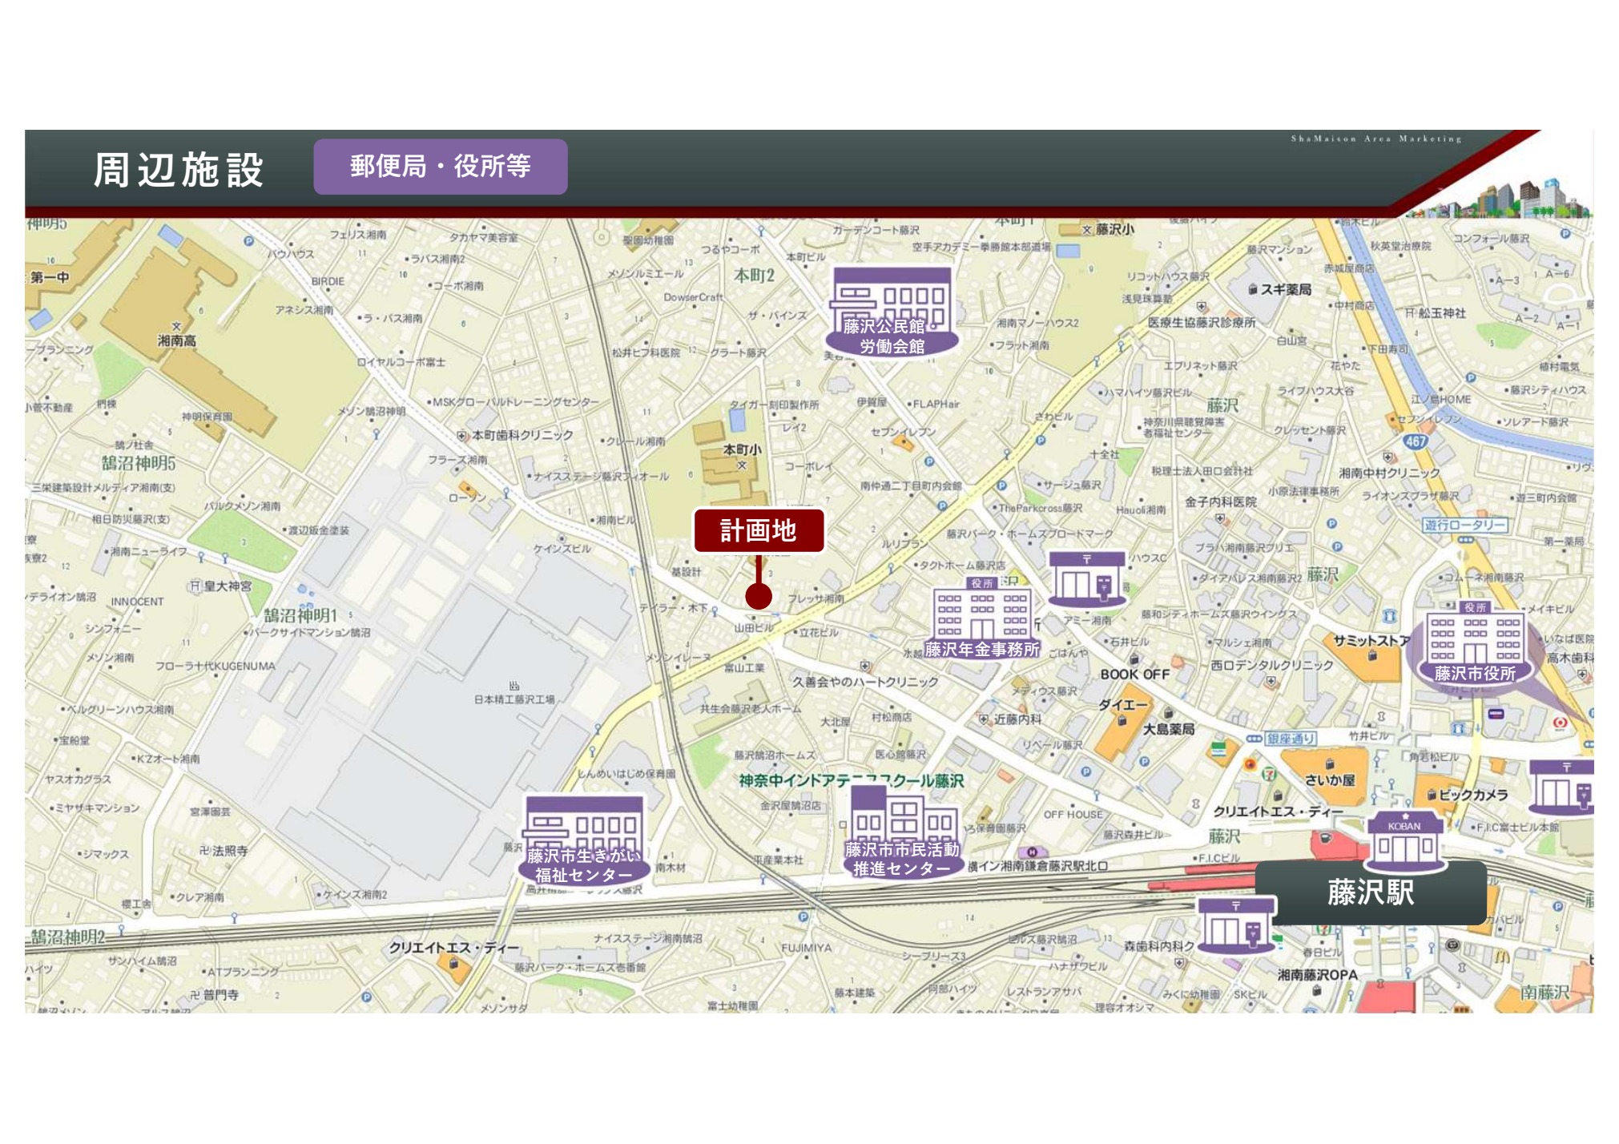Click the 藤沢年金事務所 office icon

[x=982, y=617]
